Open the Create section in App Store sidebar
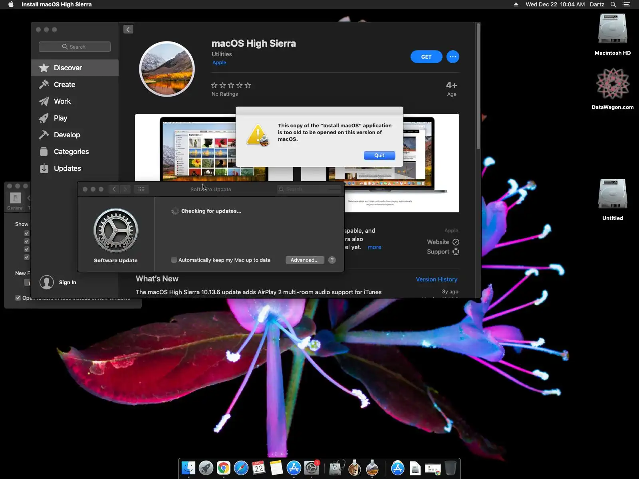639x479 pixels. point(75,85)
